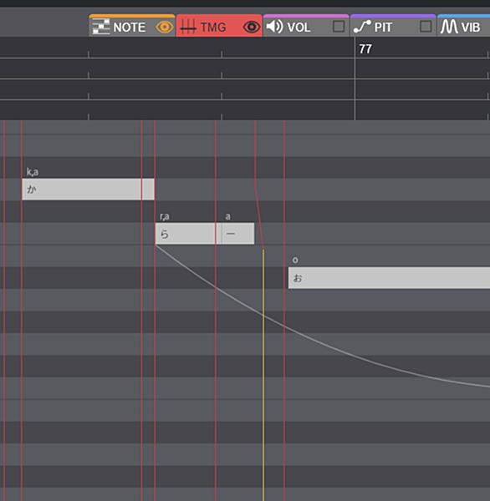Image resolution: width=490 pixels, height=501 pixels.
Task: Click the k,a phoneme label
Action: pyautogui.click(x=33, y=172)
